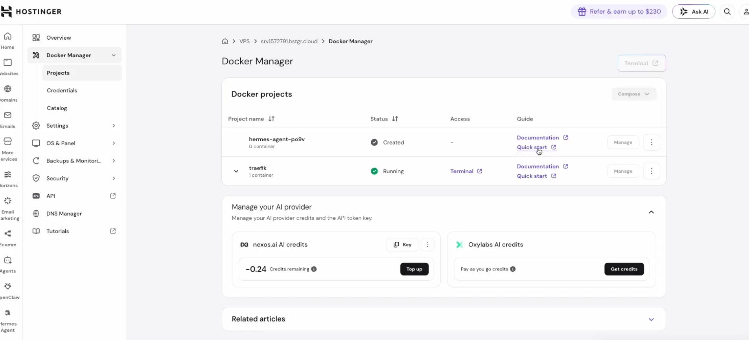Open Domains in the left rail
Screen dimensions: 749x340
point(8,93)
